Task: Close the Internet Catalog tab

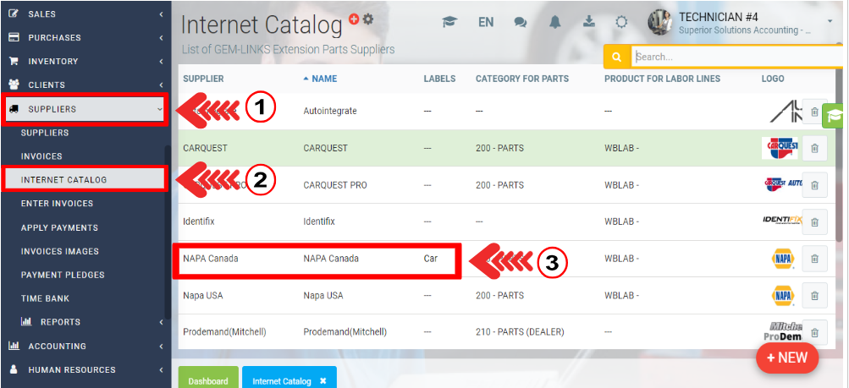Action: 323,381
